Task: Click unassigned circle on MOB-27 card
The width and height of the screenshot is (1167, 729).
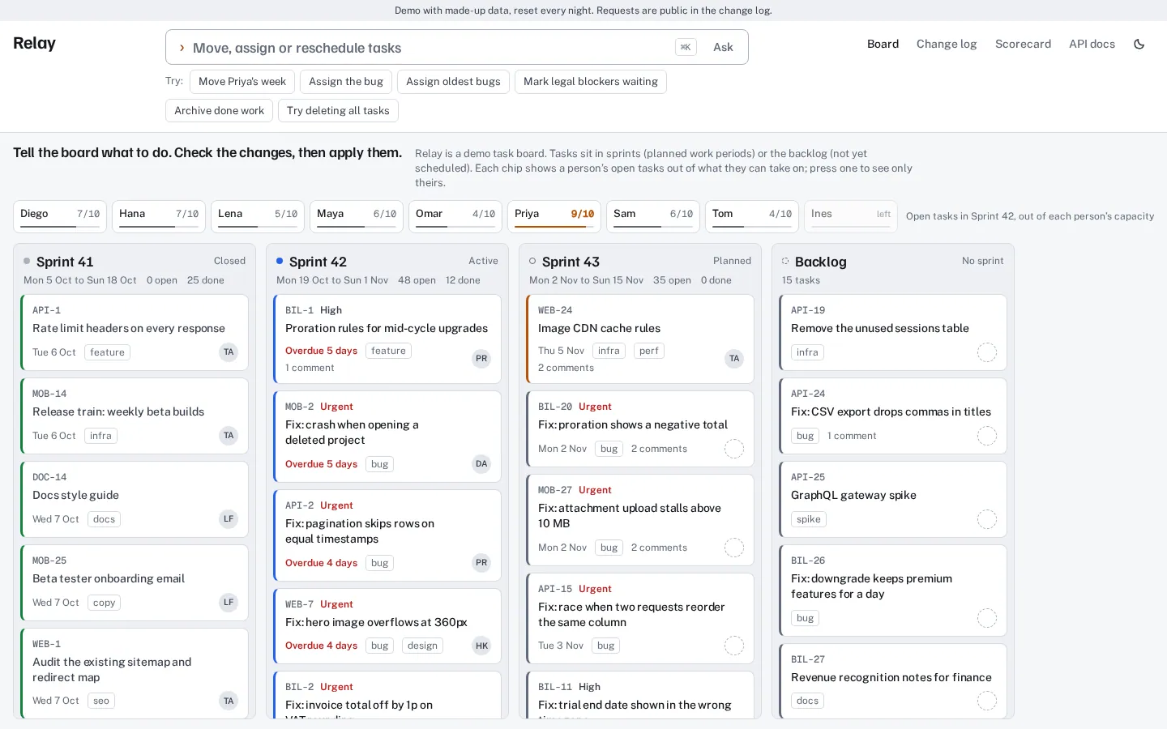Action: coord(734,548)
